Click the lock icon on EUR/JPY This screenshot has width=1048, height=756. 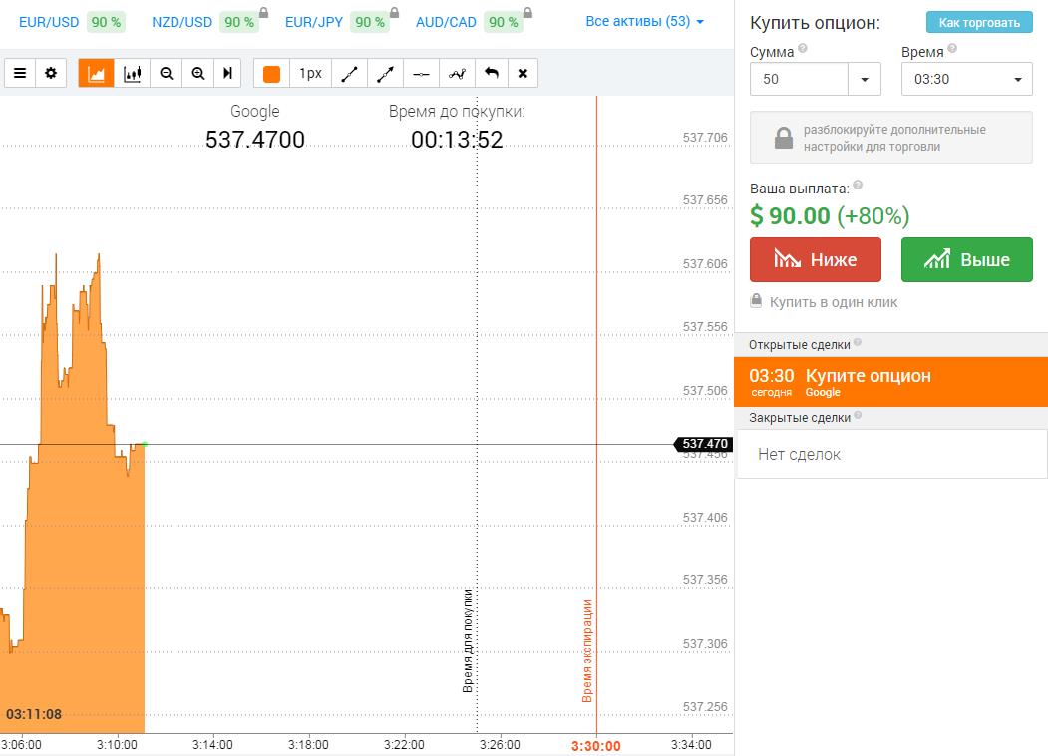click(x=394, y=13)
